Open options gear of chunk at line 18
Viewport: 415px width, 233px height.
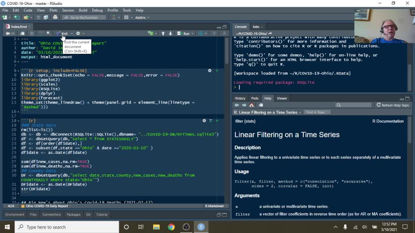click(x=204, y=121)
